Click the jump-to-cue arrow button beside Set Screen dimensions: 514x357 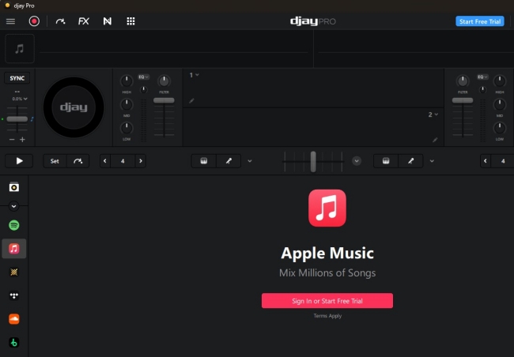tap(77, 161)
